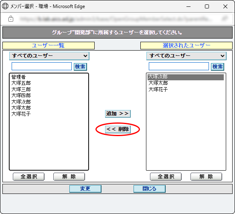Select 大塚四郎 in the left list
Viewport: 235px width, 214px height.
tap(21, 96)
